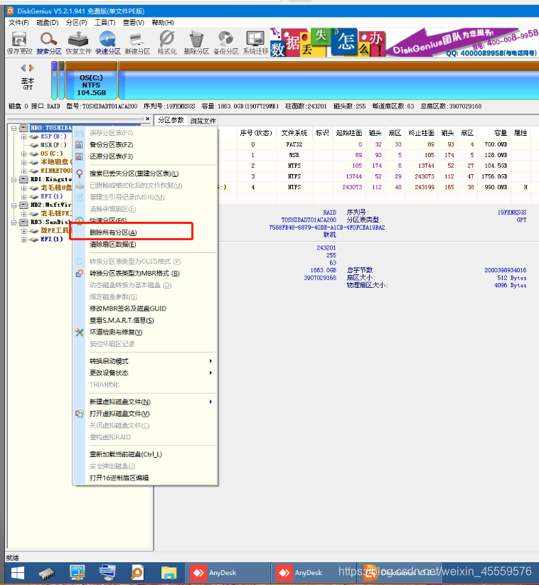Click the 序号(状态) column header
This screenshot has height=585, width=539.
click(256, 133)
